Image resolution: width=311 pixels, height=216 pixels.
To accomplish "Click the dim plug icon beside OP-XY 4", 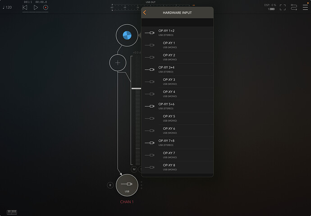I will click(x=150, y=94).
